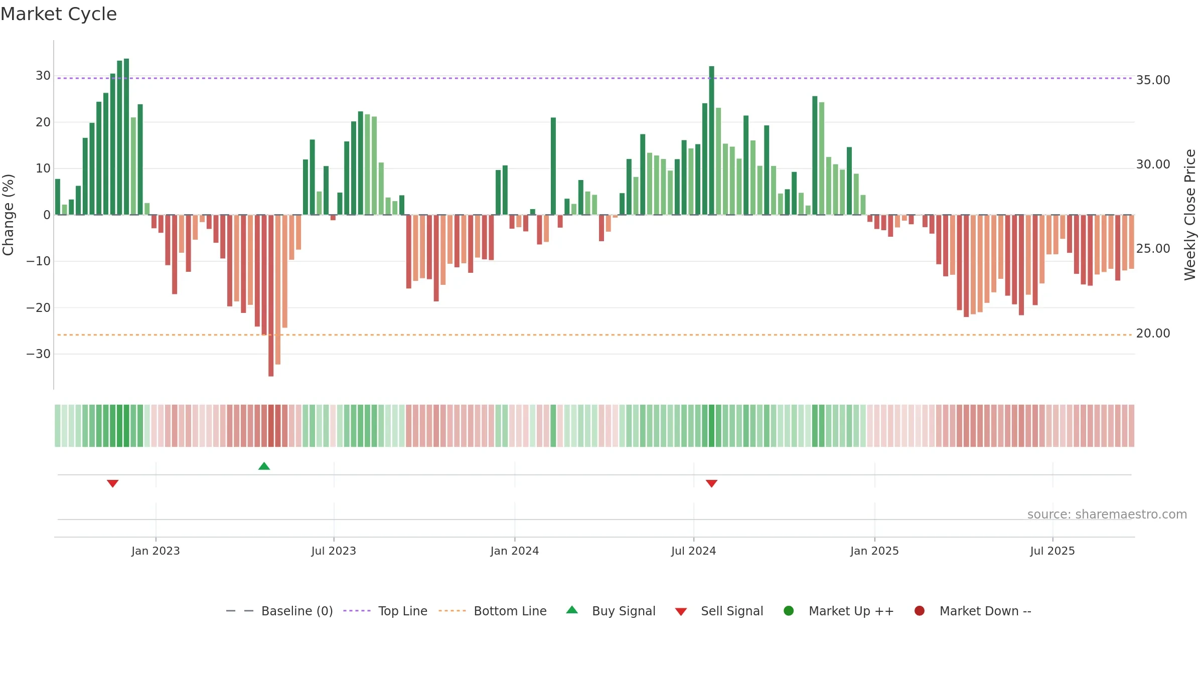Toggle the Market Down -- legend entry
Image resolution: width=1204 pixels, height=677 pixels.
(x=973, y=611)
